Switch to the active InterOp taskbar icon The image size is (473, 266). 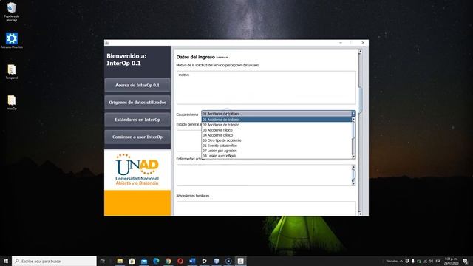point(240,261)
